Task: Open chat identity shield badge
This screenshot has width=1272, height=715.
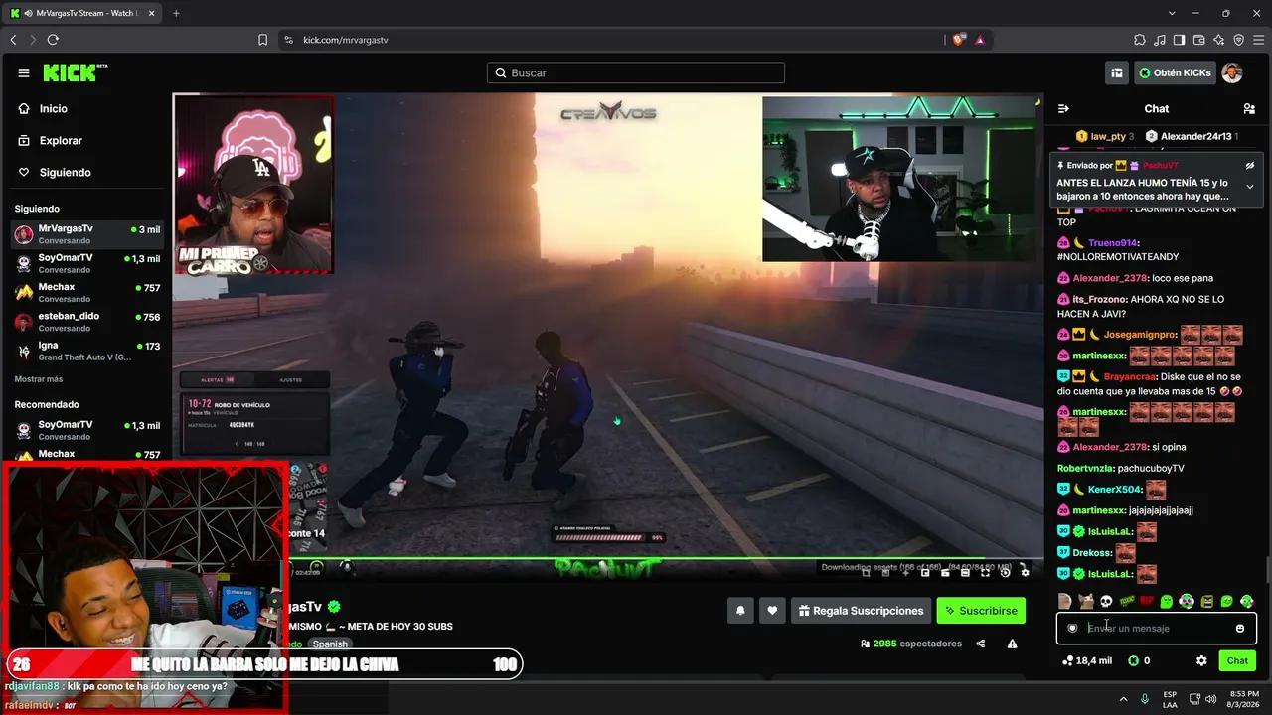Action: [x=1072, y=628]
